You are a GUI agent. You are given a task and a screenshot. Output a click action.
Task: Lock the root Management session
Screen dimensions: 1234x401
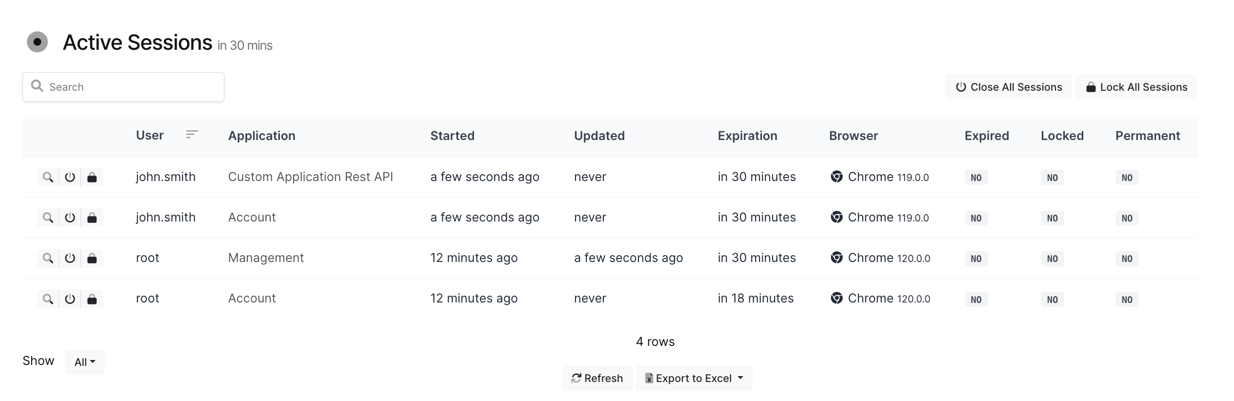pyautogui.click(x=92, y=258)
